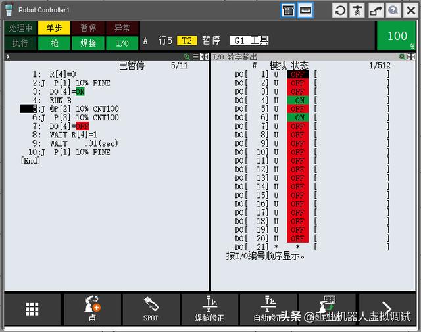Screen dimensions: 421x332
Task: Click OFF value in line 7
Action: pos(82,126)
